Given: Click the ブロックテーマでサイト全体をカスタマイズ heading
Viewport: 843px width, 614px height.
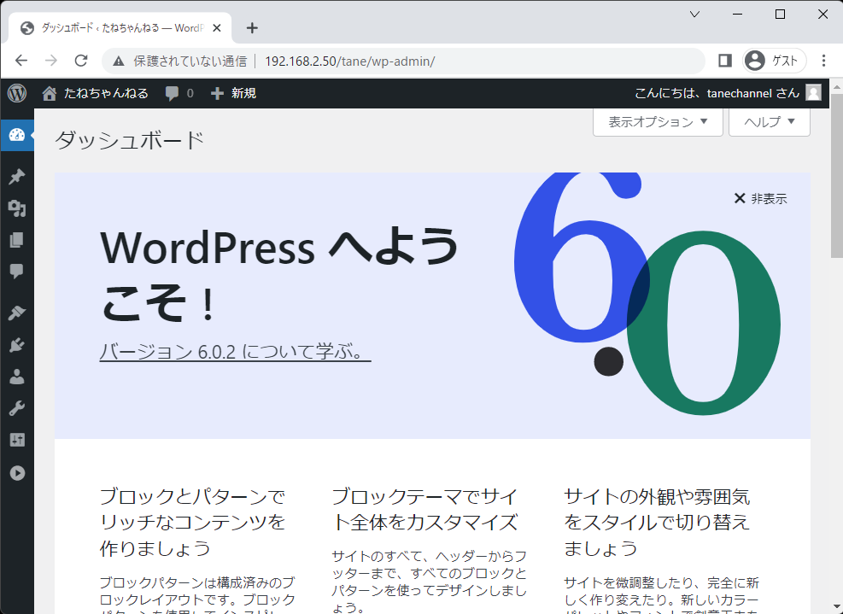Looking at the screenshot, I should [424, 509].
